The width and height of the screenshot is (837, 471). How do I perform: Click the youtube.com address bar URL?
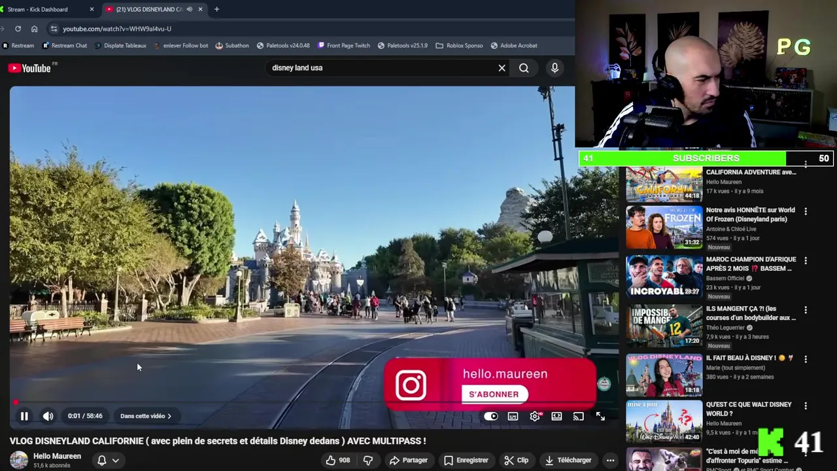tap(117, 29)
